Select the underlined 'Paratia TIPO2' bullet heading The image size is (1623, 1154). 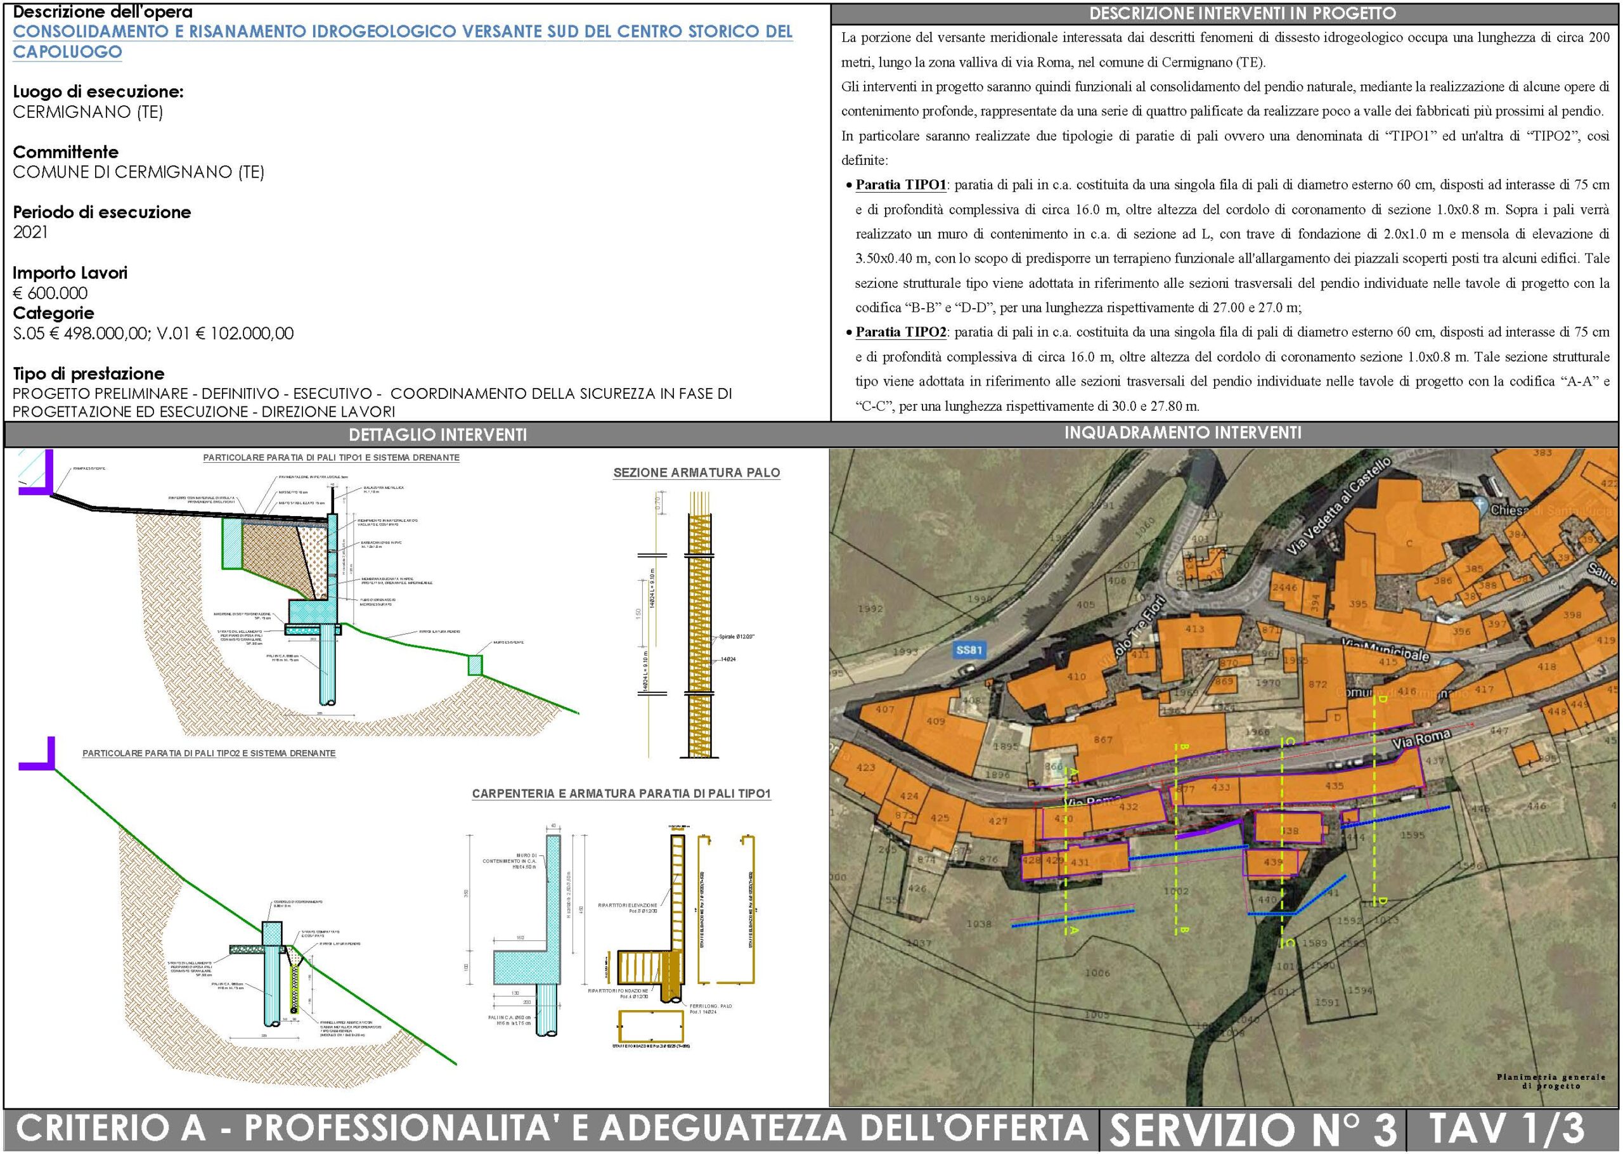[901, 332]
